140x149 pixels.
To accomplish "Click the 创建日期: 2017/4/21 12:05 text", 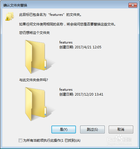I will tap(80, 47).
